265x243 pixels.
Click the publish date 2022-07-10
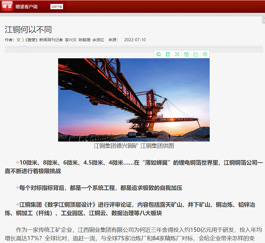[x=135, y=40]
